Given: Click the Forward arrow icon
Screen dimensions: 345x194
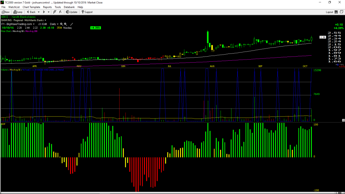Looking at the screenshot, I should pyautogui.click(x=44, y=12).
